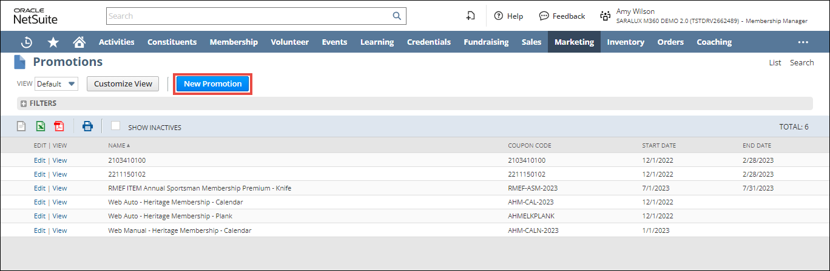Export list to CSV icon
The height and width of the screenshot is (271, 830).
pyautogui.click(x=21, y=126)
